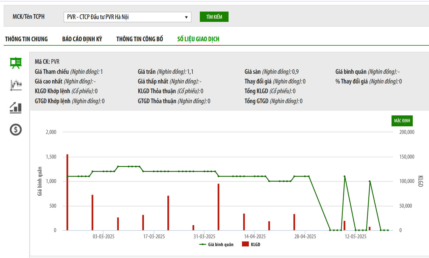Click the 17-03-2025 date axis label
The width and height of the screenshot is (429, 258).
[154, 236]
